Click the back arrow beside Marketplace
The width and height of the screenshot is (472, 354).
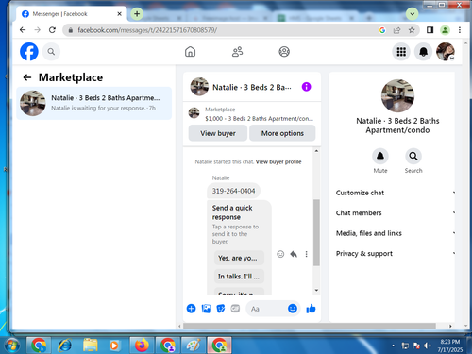coord(27,77)
